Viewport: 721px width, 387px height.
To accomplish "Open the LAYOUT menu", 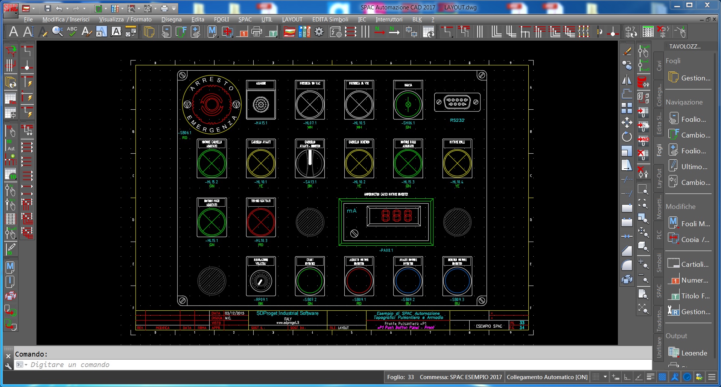I will pos(292,20).
